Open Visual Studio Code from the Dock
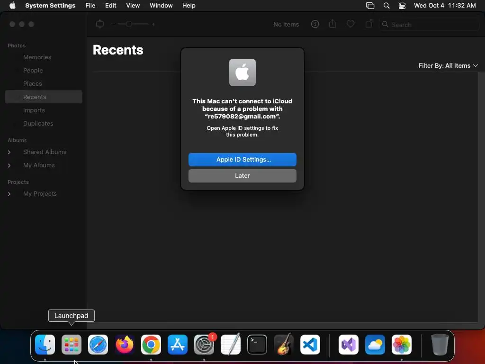The height and width of the screenshot is (364, 485). pyautogui.click(x=310, y=345)
